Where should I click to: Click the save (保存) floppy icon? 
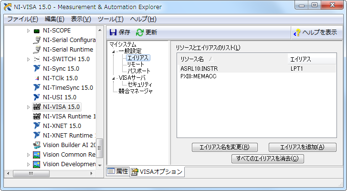coord(113,32)
